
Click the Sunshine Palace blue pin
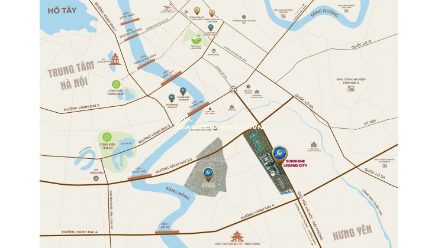pyautogui.click(x=172, y=98)
